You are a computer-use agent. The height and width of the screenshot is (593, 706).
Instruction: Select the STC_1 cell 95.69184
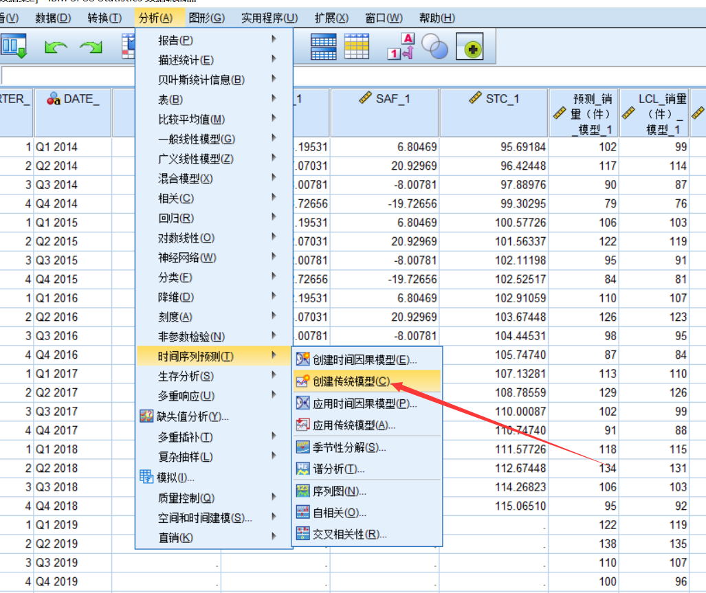pyautogui.click(x=494, y=146)
